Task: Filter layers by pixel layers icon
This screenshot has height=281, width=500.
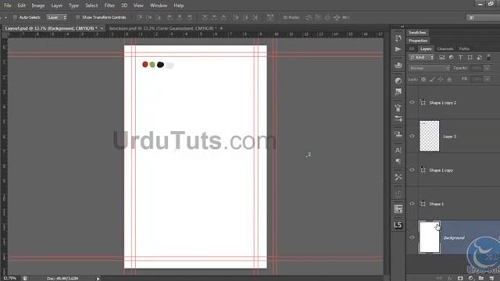Action: click(441, 57)
